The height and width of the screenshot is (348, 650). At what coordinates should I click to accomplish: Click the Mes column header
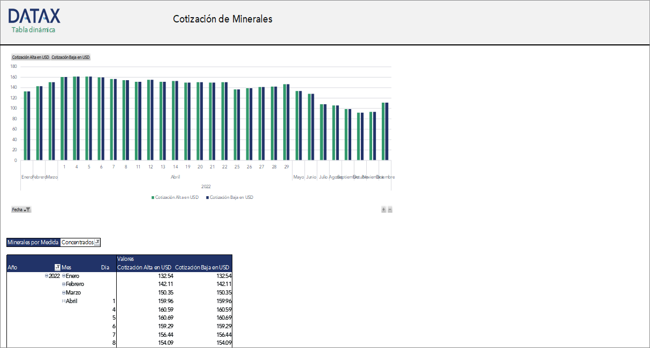click(67, 267)
